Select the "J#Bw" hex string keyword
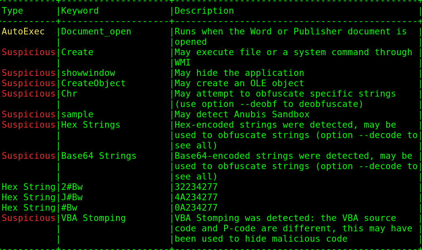 point(72,198)
